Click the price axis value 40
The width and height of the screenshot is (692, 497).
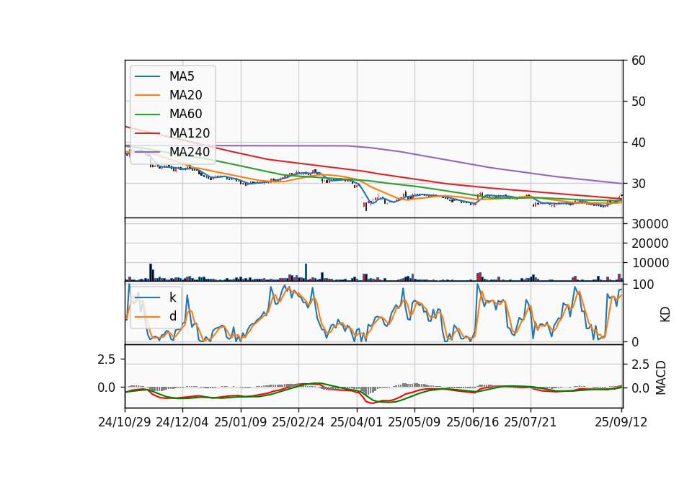[639, 143]
